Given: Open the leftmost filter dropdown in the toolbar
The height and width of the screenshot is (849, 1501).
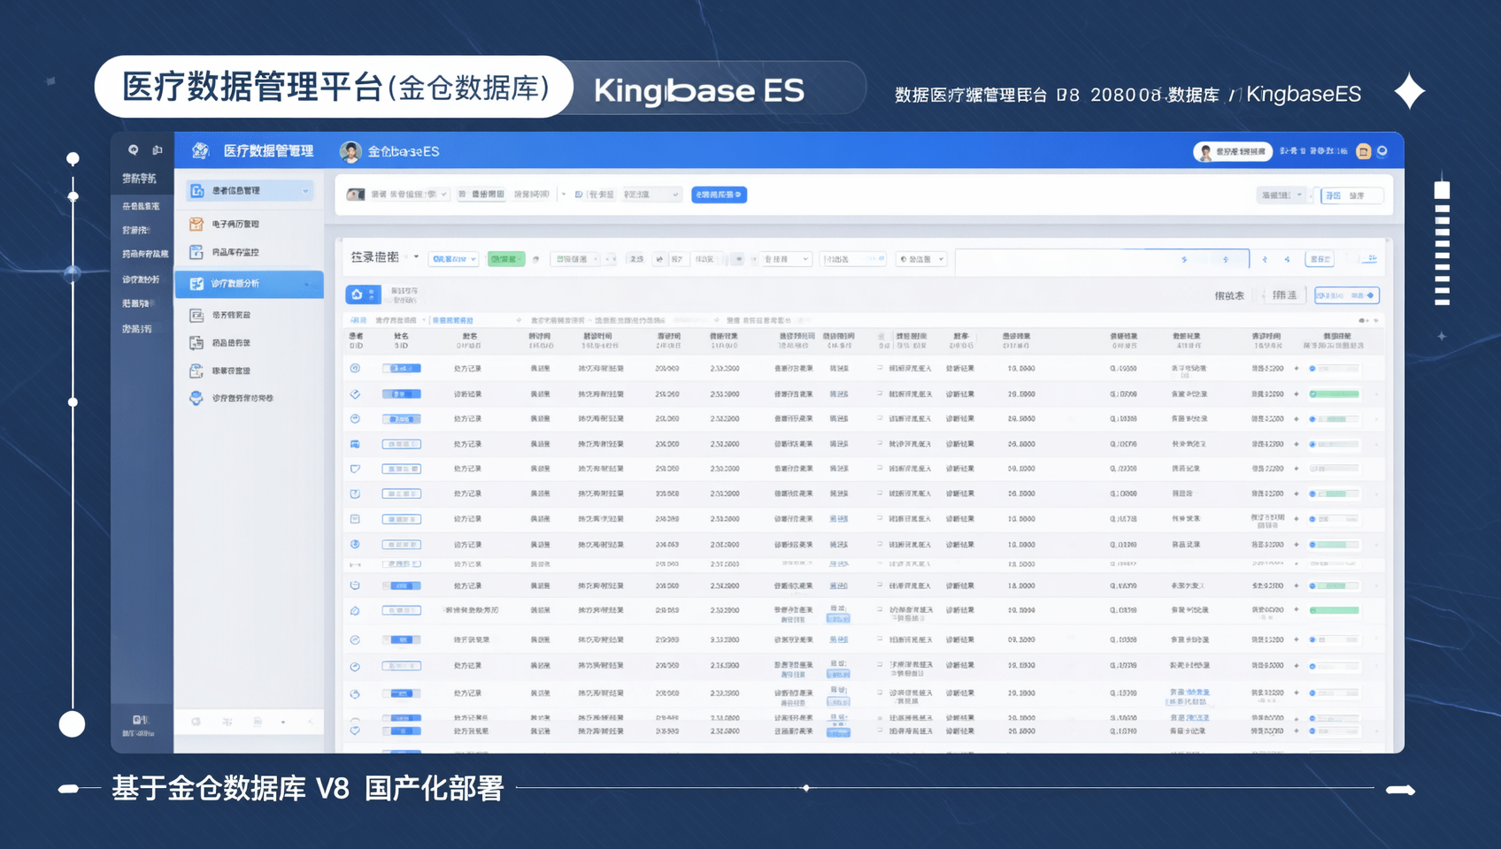Looking at the screenshot, I should pos(454,258).
